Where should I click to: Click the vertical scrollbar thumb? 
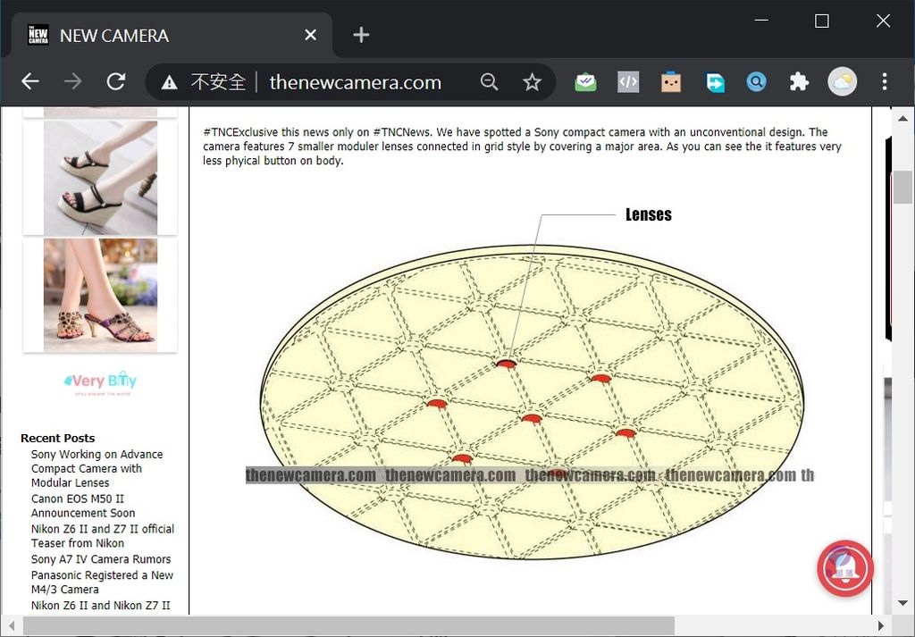[x=902, y=188]
